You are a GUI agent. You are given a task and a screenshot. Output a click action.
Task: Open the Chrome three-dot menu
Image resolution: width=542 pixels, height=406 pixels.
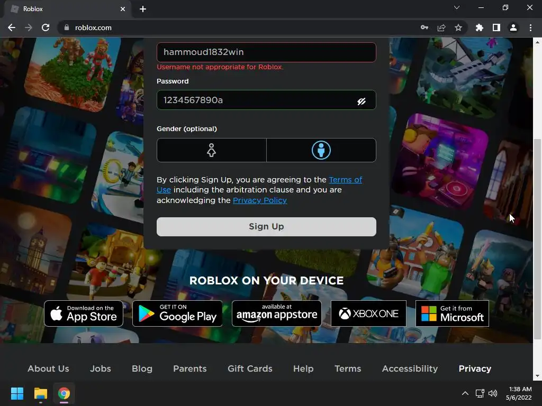coord(530,27)
